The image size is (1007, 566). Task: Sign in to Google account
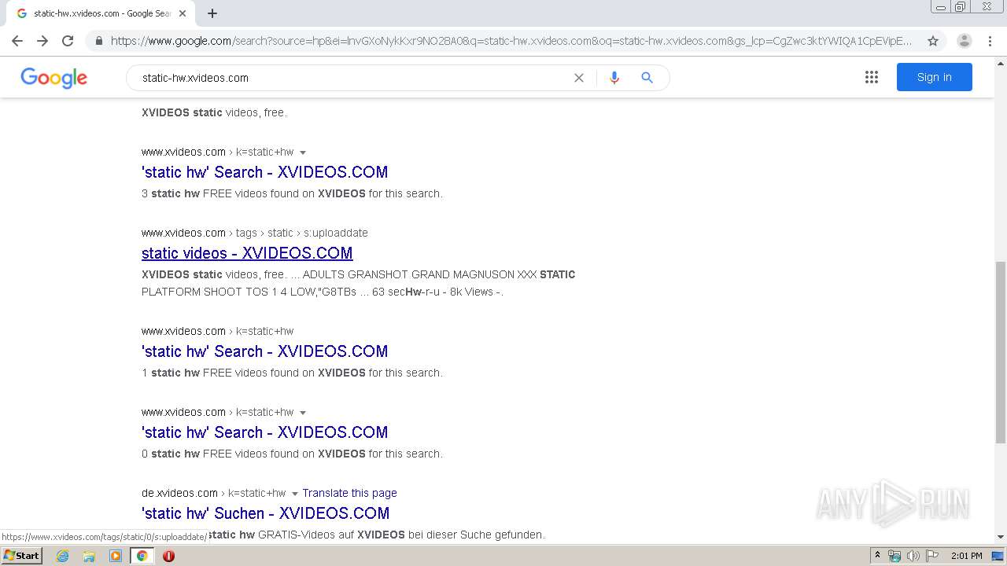click(x=934, y=77)
